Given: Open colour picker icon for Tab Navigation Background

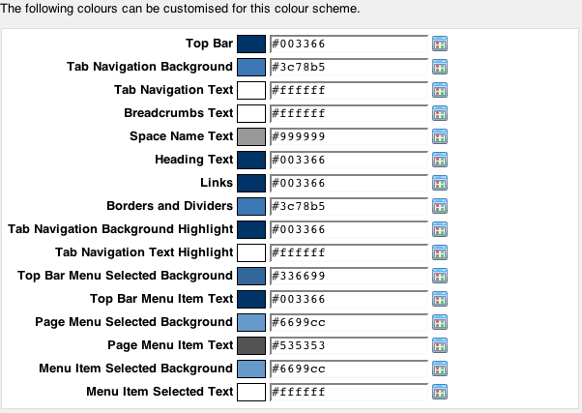Looking at the screenshot, I should (439, 68).
